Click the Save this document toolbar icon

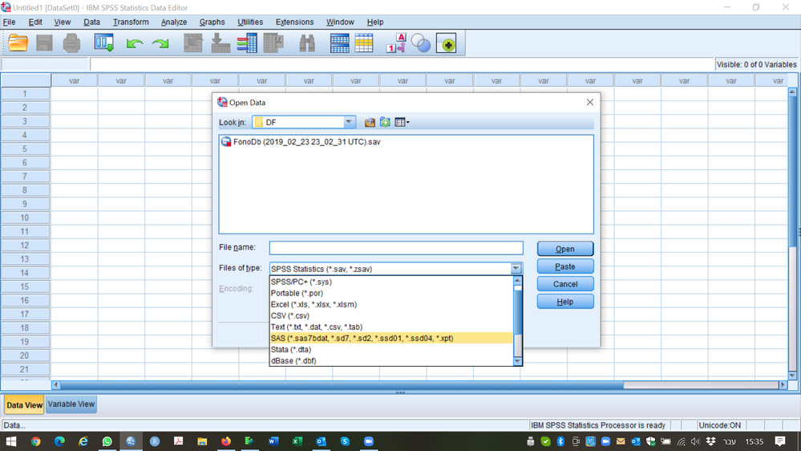[44, 43]
